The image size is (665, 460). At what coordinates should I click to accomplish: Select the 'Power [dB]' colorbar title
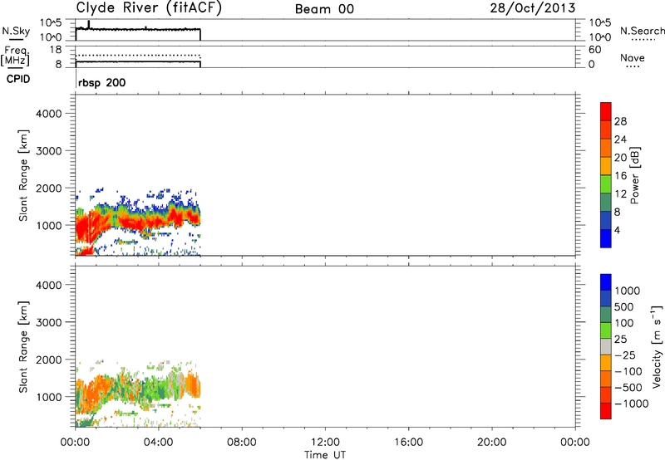pyautogui.click(x=635, y=175)
